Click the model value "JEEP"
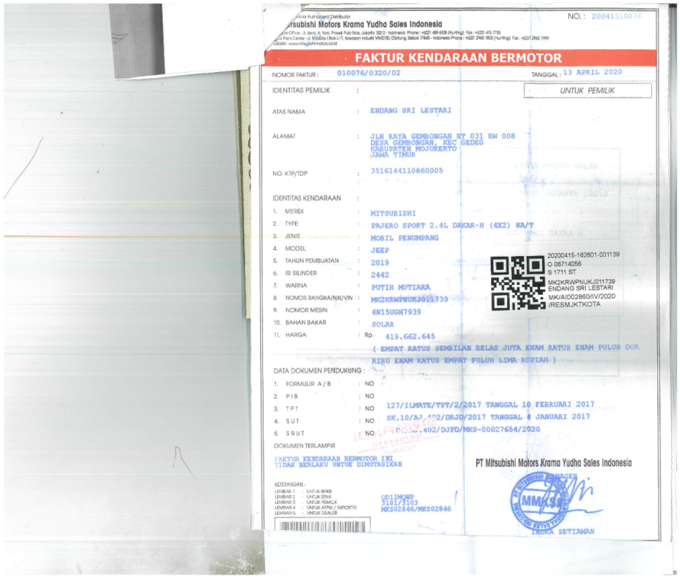 pyautogui.click(x=380, y=250)
